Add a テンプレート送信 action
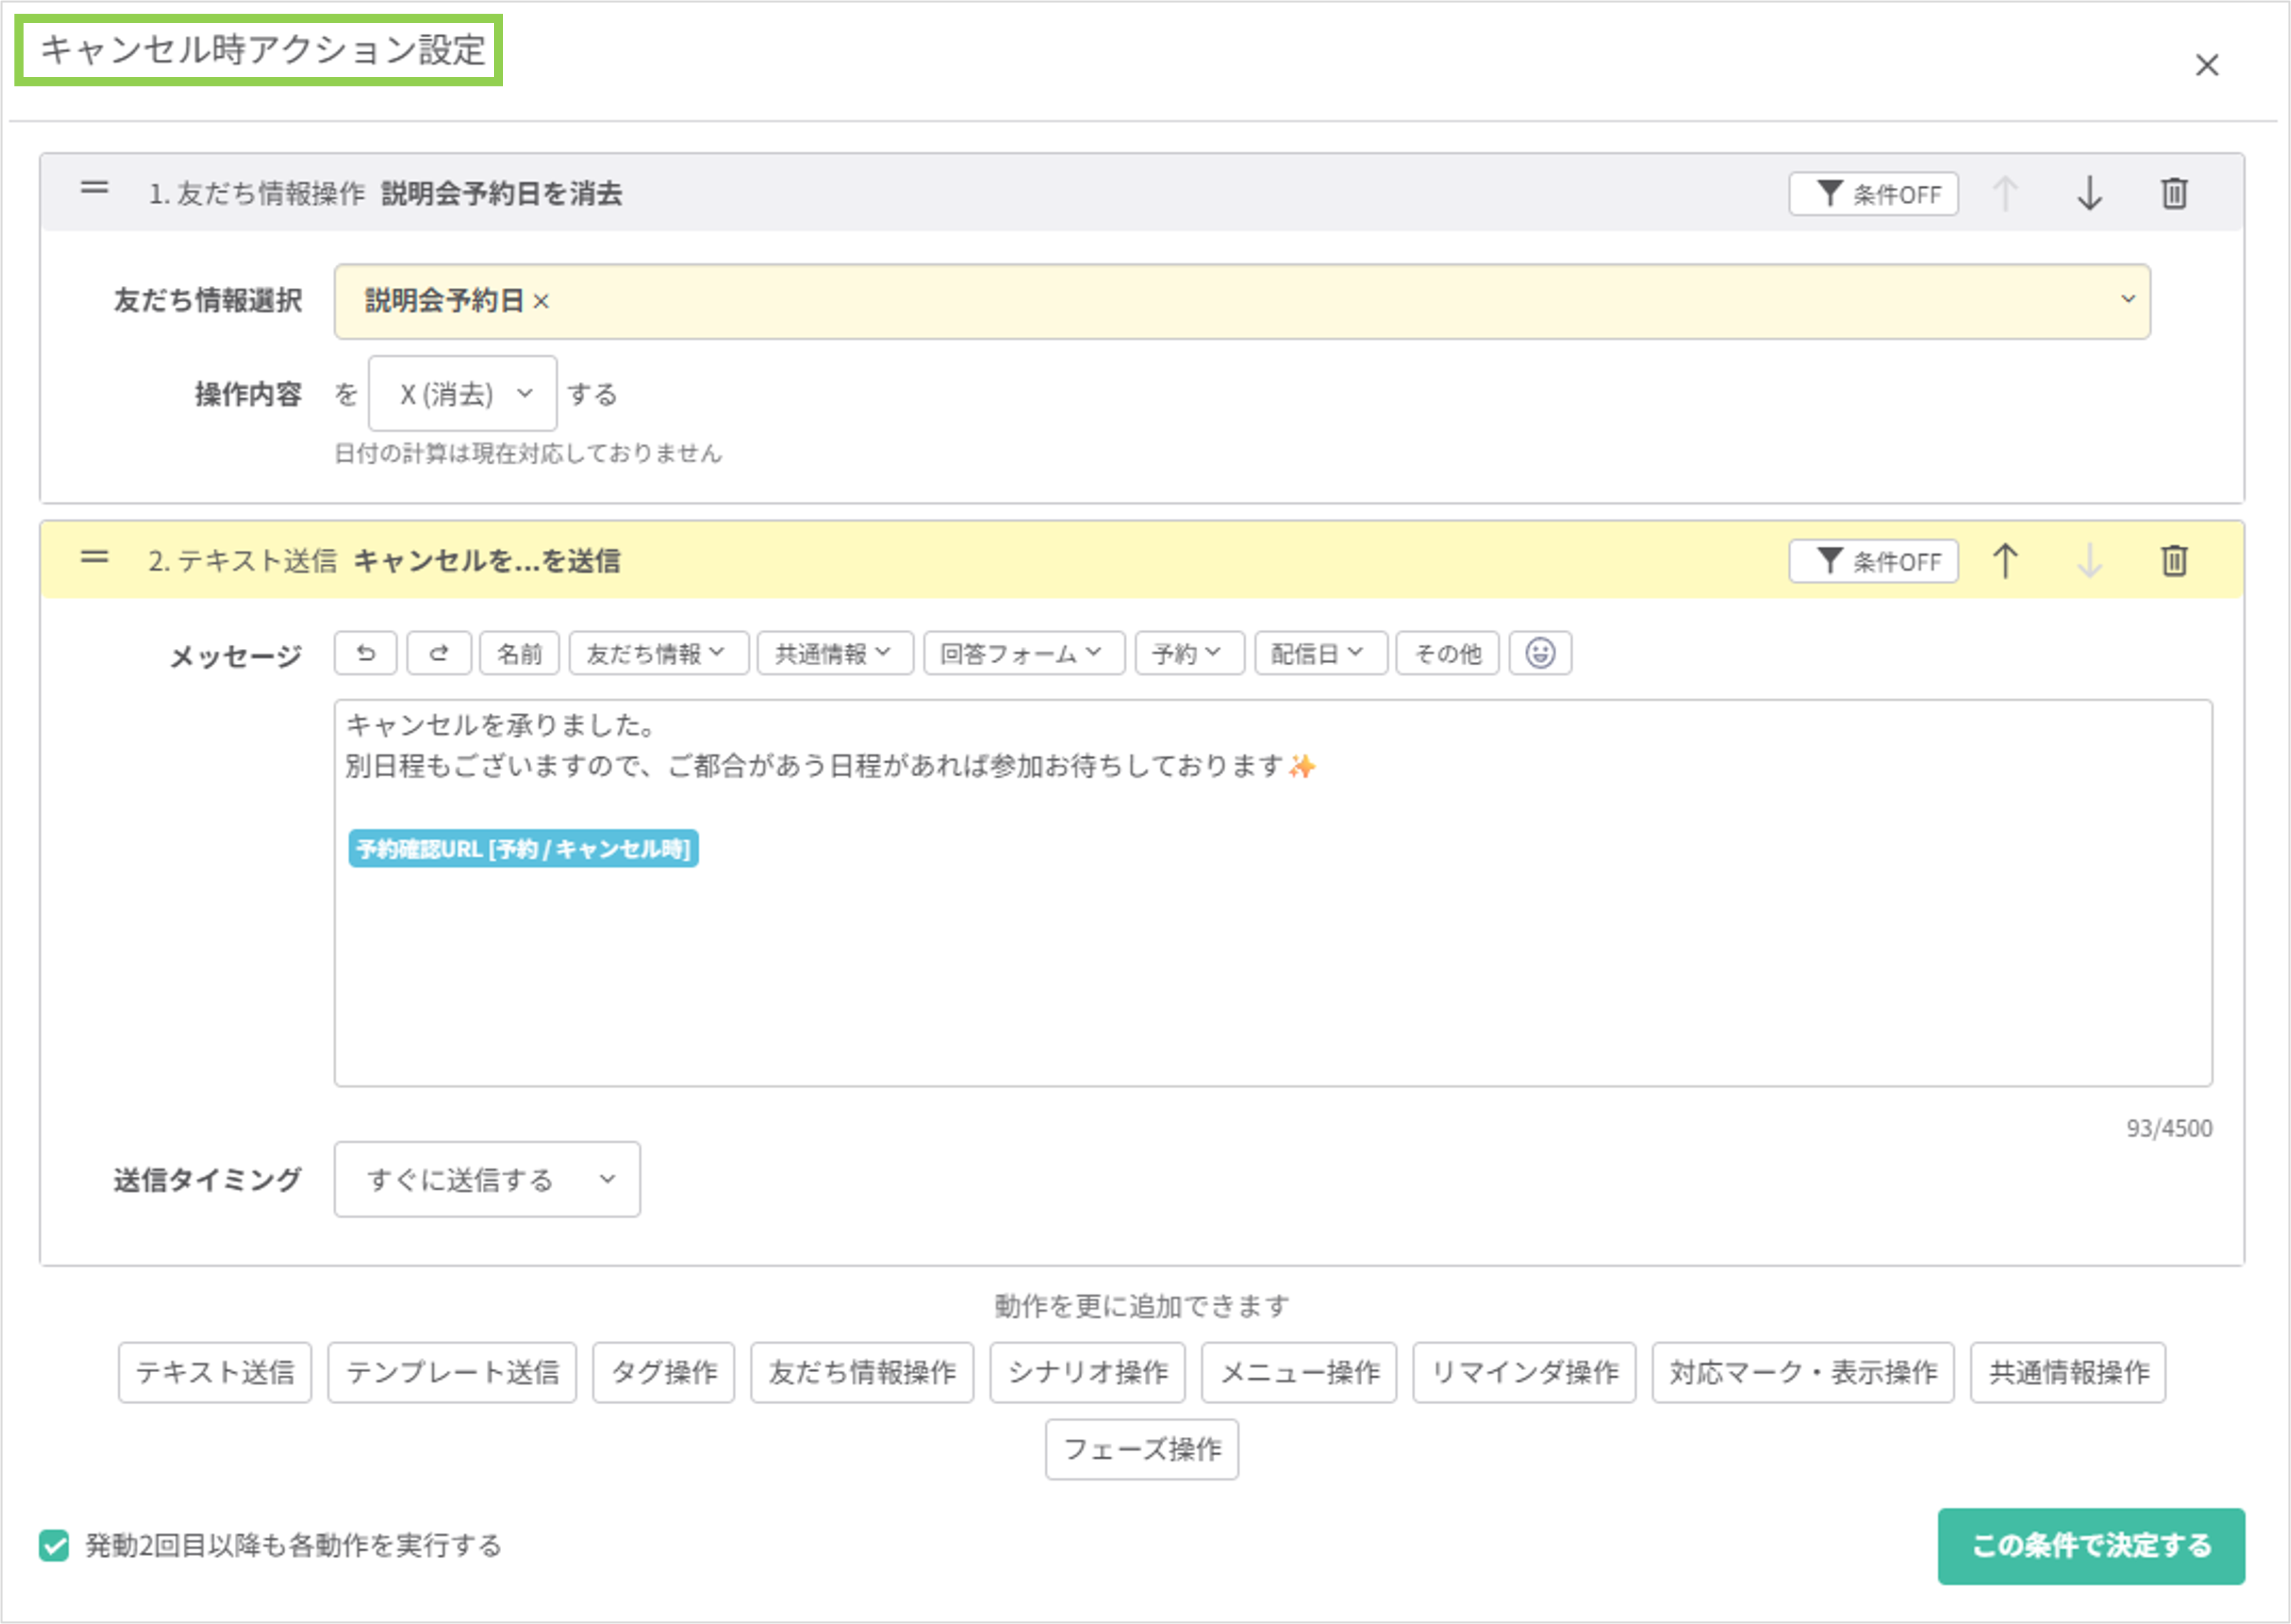Image resolution: width=2291 pixels, height=1624 pixels. [452, 1372]
